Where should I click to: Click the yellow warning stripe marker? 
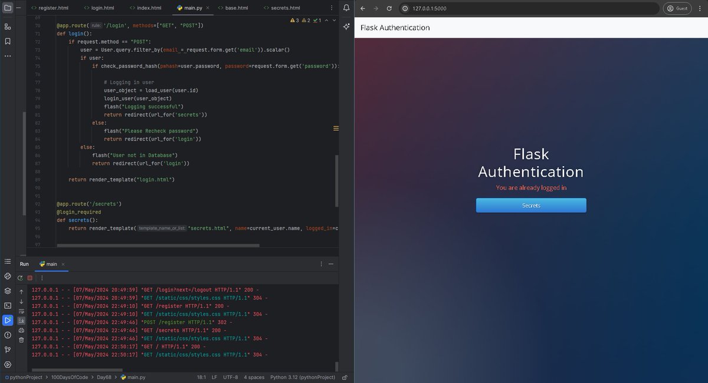pyautogui.click(x=336, y=128)
